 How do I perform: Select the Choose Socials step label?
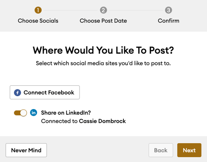click(x=38, y=21)
